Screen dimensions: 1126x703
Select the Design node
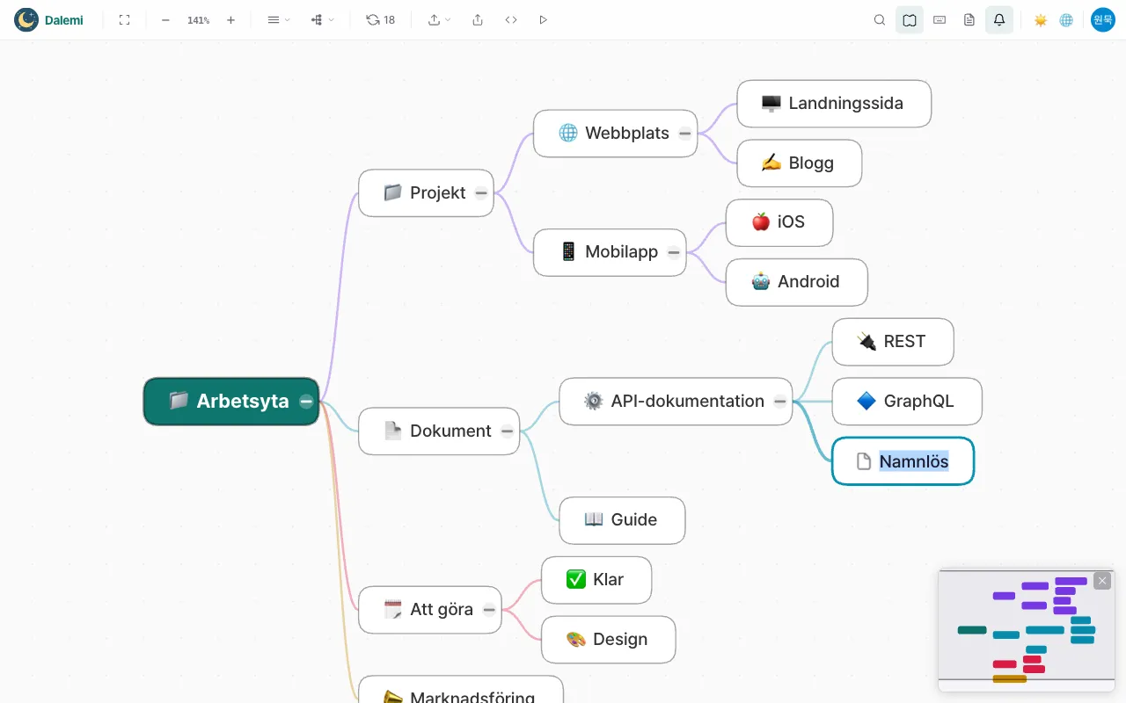point(609,640)
